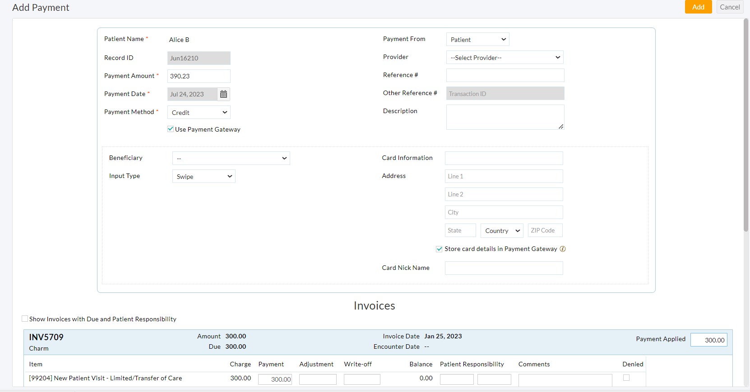Open the Payment Date calendar picker
This screenshot has width=750, height=392.
coord(223,94)
